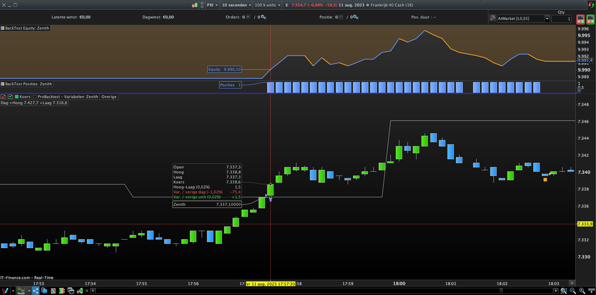Collapse toolbar with double left chevron
The image size is (596, 295).
point(87,291)
